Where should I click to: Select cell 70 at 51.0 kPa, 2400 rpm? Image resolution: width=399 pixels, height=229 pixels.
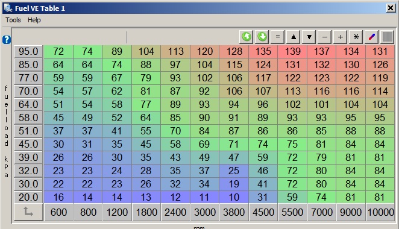[175, 131]
